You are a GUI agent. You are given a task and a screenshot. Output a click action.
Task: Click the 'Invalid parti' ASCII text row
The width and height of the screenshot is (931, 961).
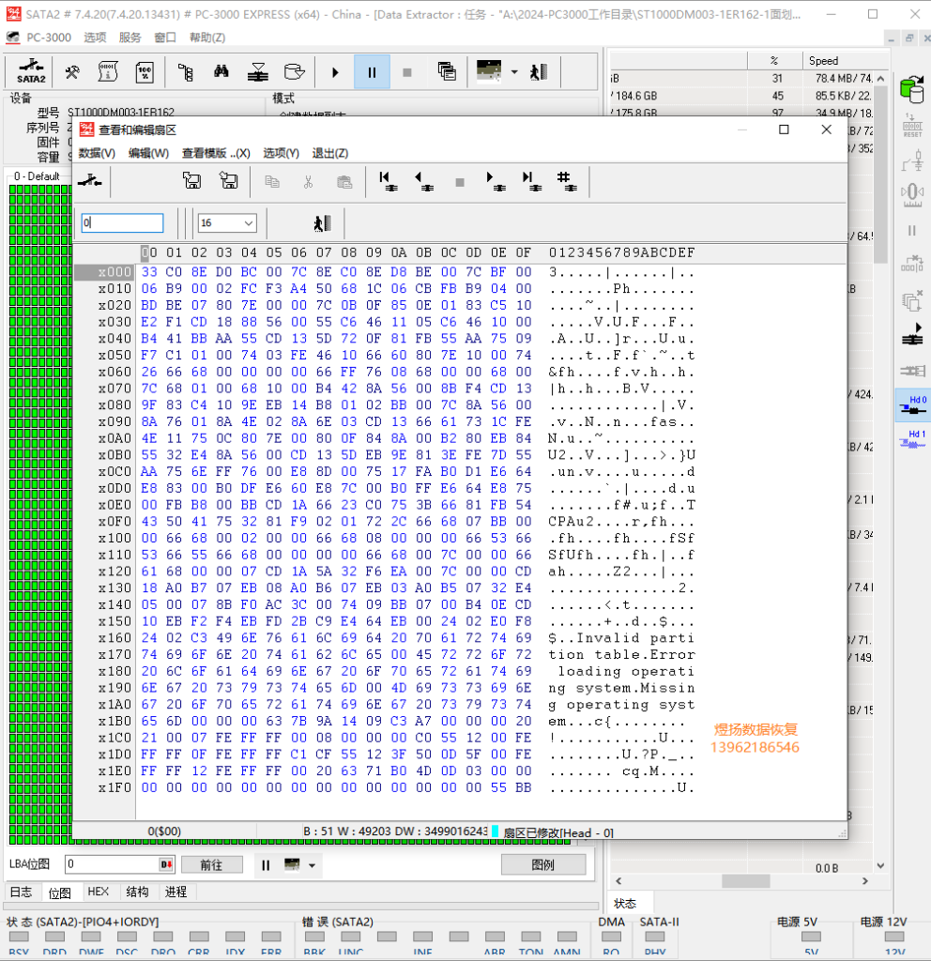pyautogui.click(x=621, y=638)
